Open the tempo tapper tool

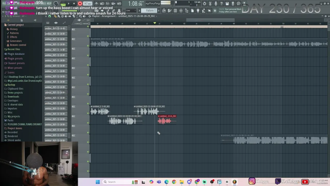204,11
